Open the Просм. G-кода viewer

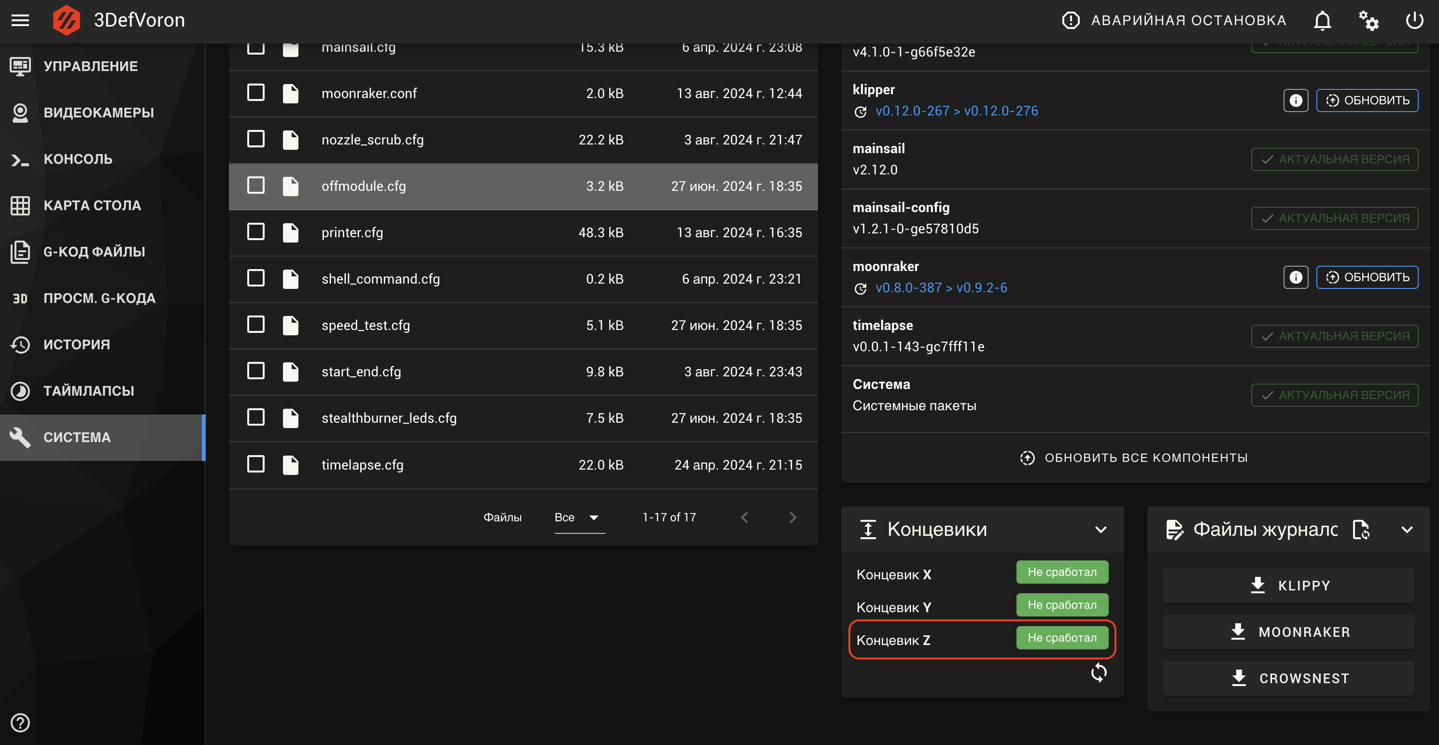click(x=102, y=298)
